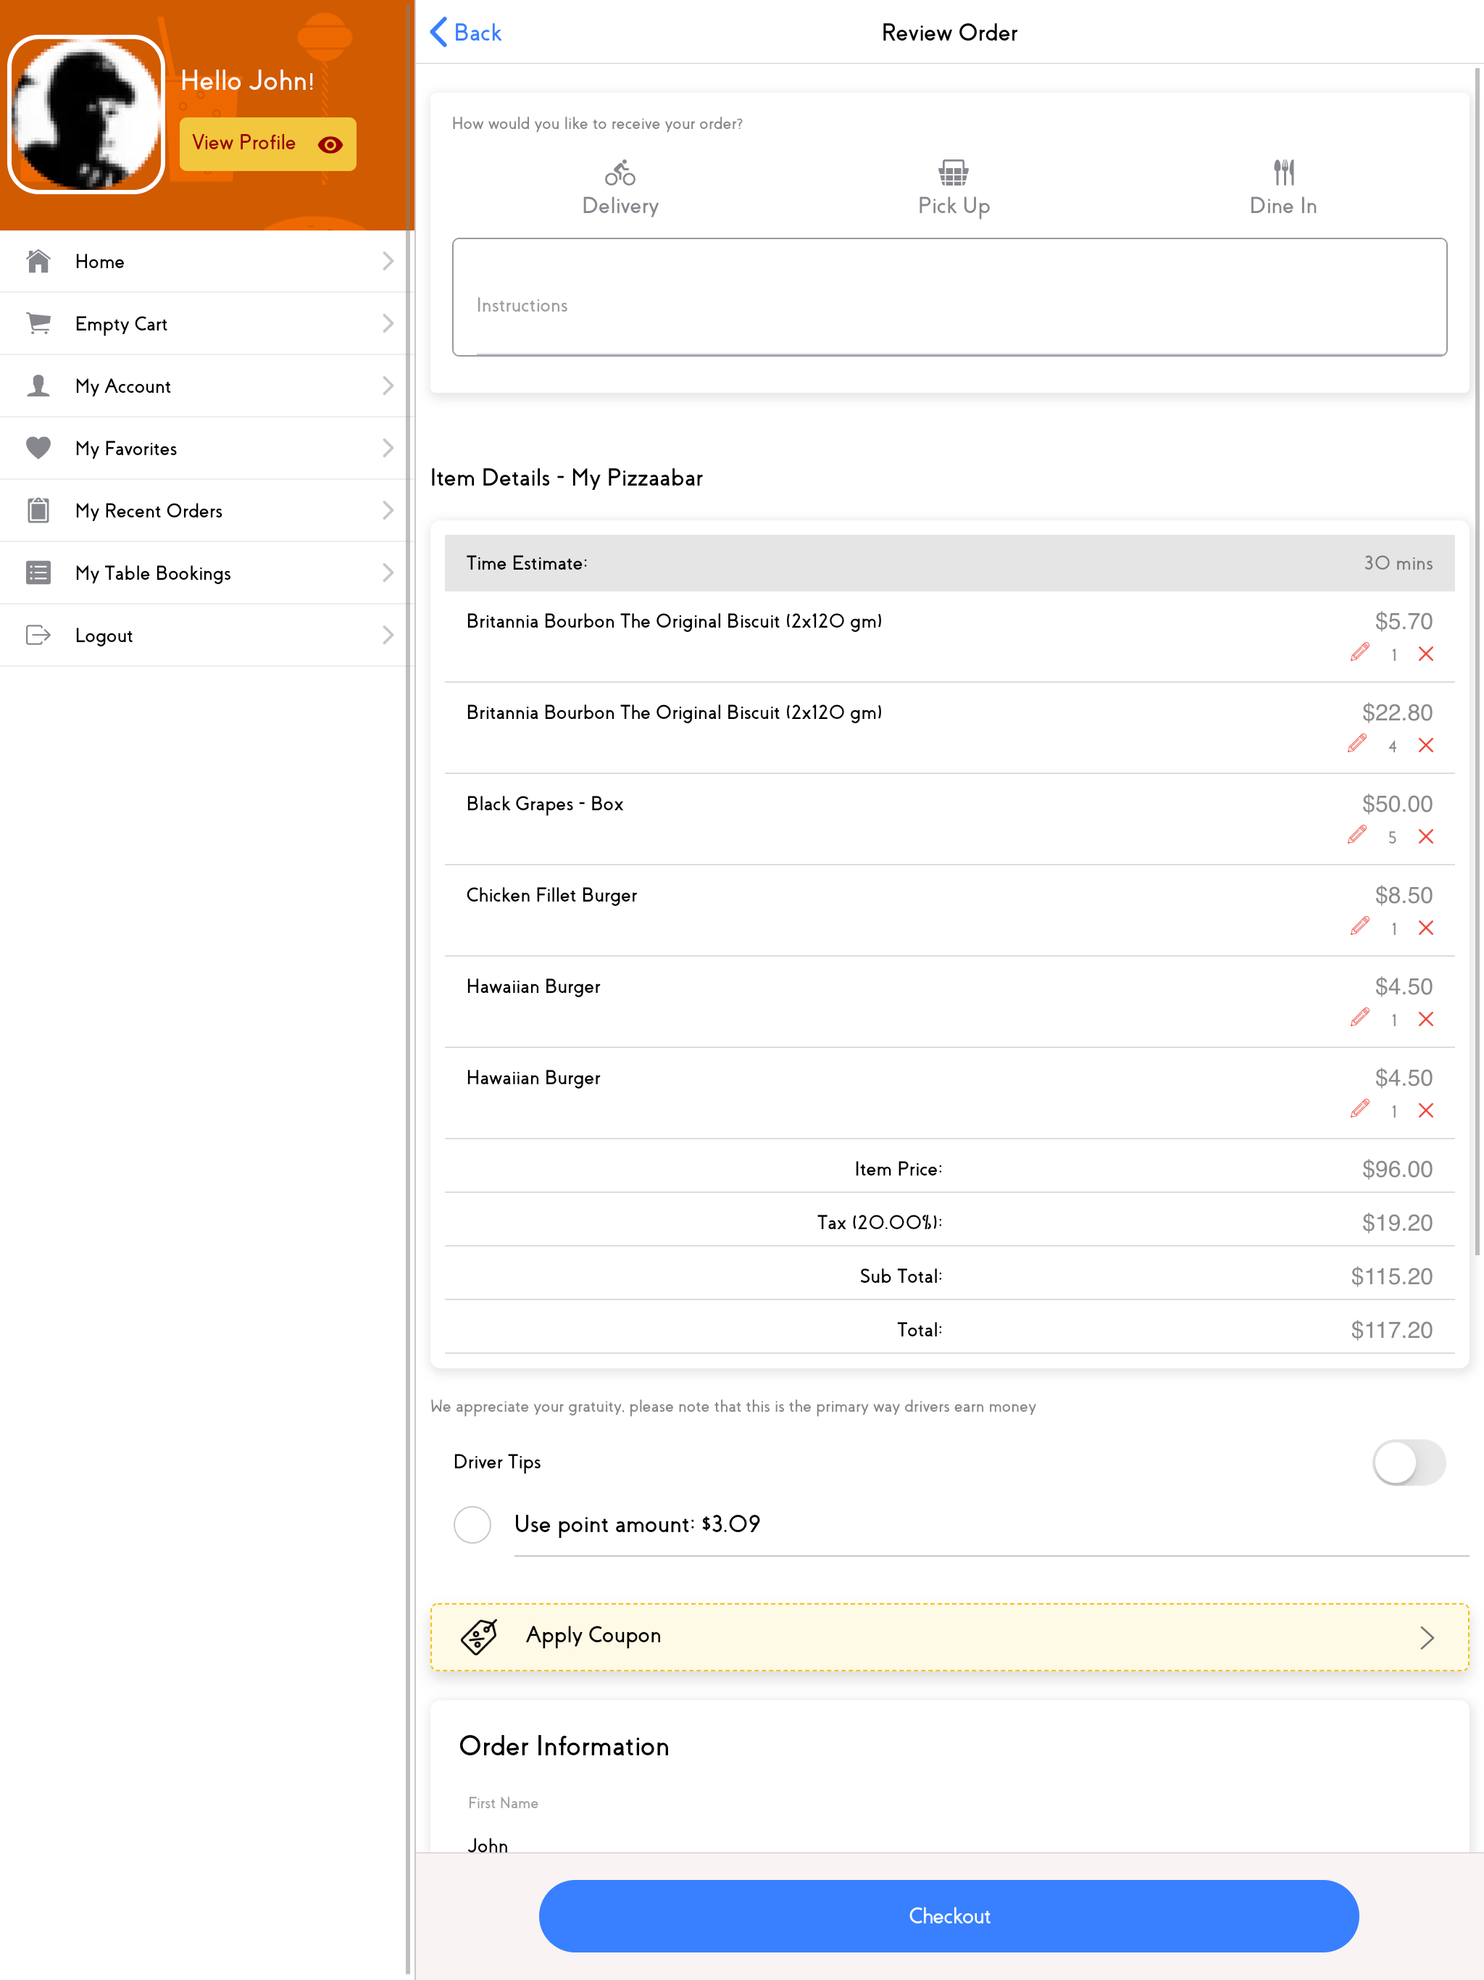Select the Logout menu item

[207, 635]
